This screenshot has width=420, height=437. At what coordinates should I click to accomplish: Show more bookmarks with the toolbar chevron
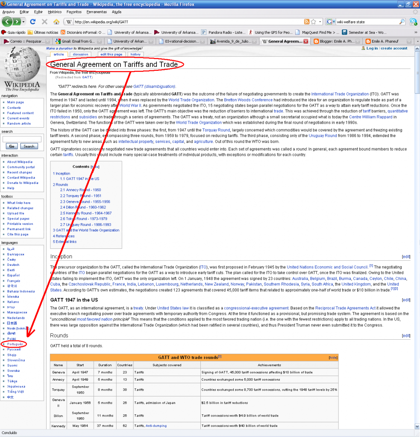415,32
